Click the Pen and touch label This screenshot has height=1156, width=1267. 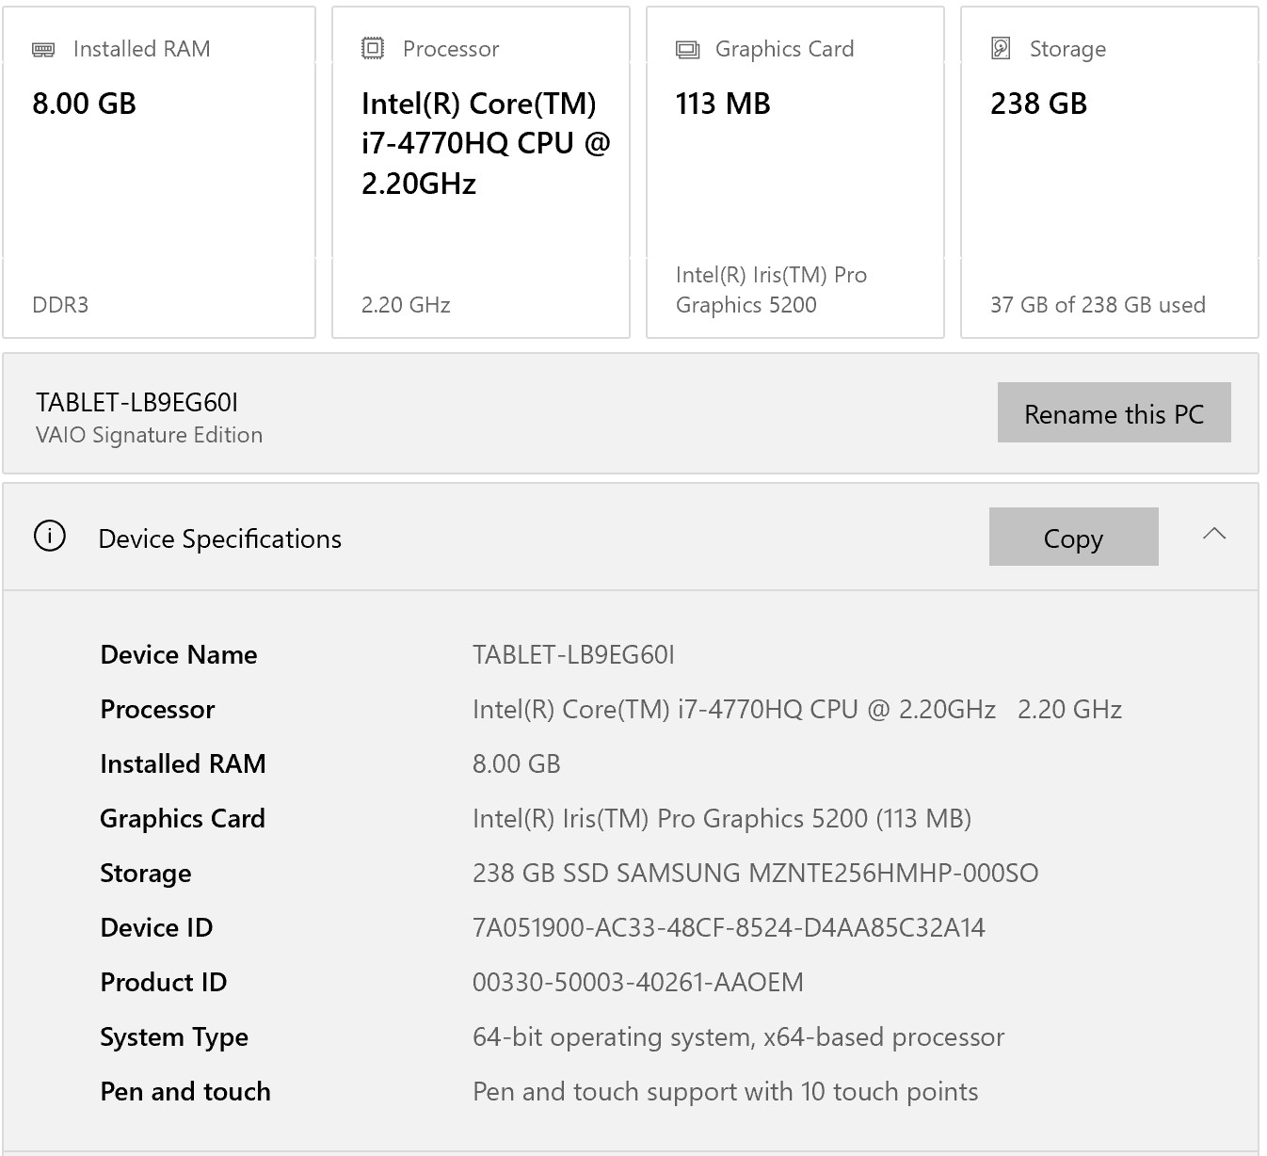click(x=185, y=1092)
